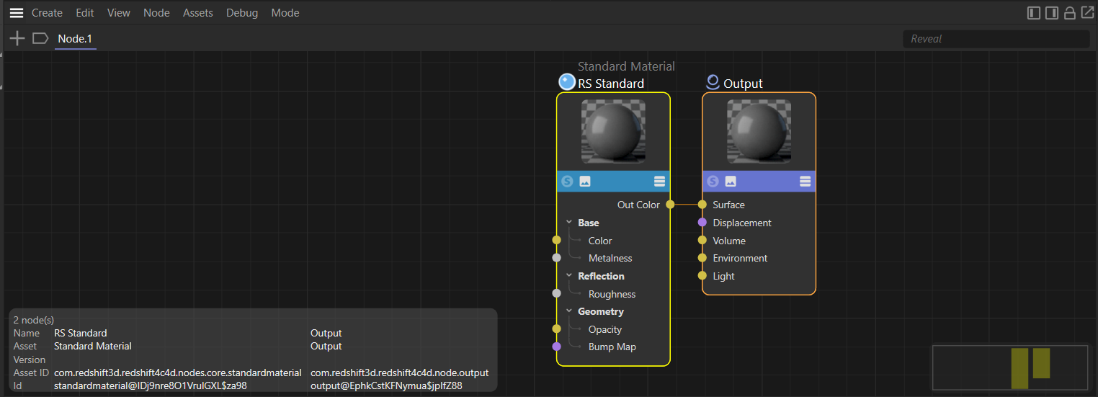Toggle solo icon on RS Standard node

pos(567,182)
